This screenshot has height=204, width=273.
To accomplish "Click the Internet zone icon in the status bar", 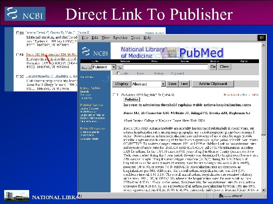I will point(221,196).
